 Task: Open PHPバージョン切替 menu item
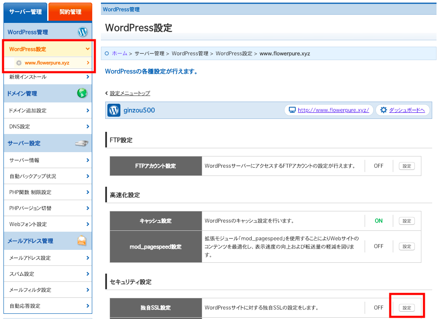click(48, 208)
